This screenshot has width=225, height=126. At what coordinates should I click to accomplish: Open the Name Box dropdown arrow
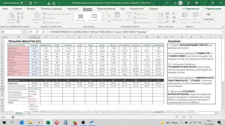[20, 32]
